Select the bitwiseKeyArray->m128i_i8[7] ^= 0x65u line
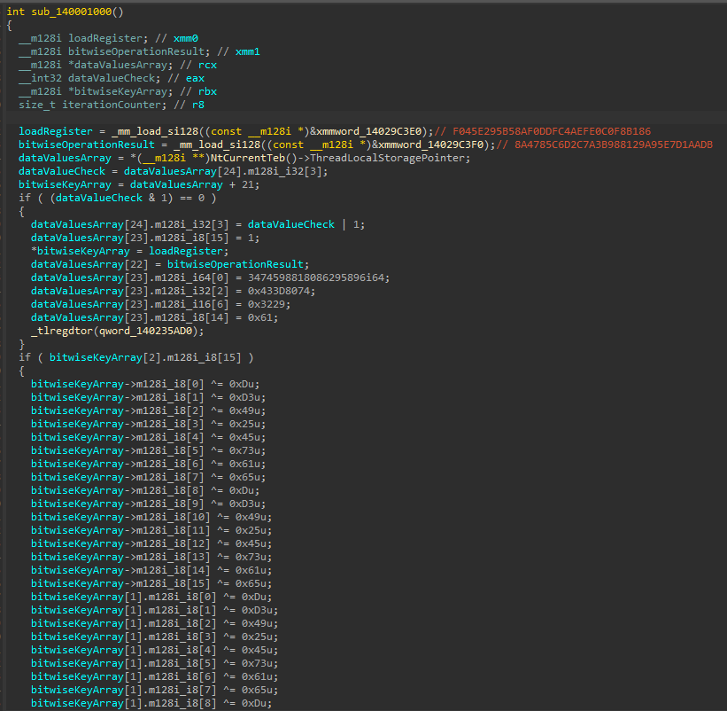The image size is (727, 711). (x=149, y=477)
